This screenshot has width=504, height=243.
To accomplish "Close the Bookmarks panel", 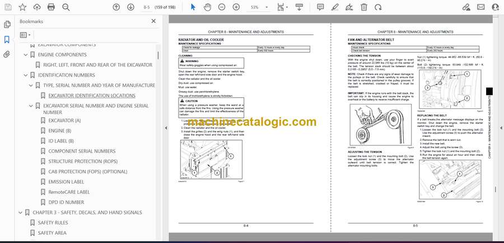I will [x=153, y=21].
